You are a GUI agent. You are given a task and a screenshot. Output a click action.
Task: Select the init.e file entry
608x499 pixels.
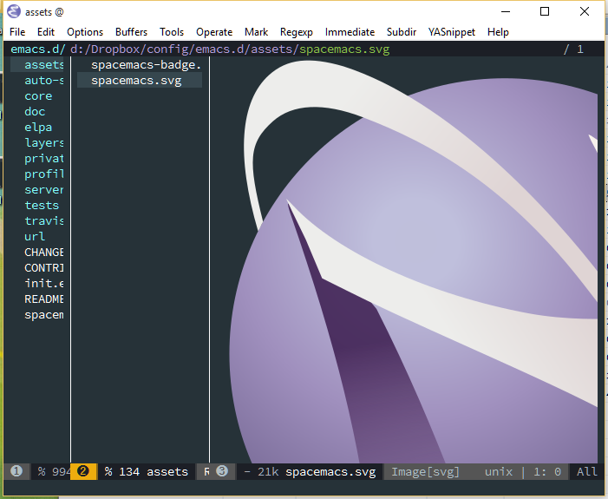(x=44, y=283)
